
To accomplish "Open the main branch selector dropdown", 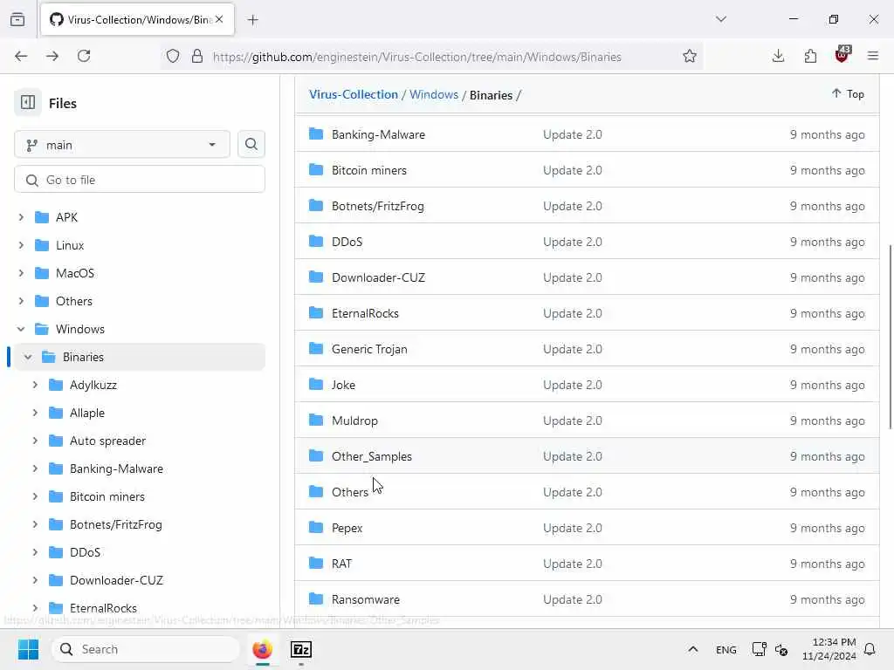I will 122,145.
